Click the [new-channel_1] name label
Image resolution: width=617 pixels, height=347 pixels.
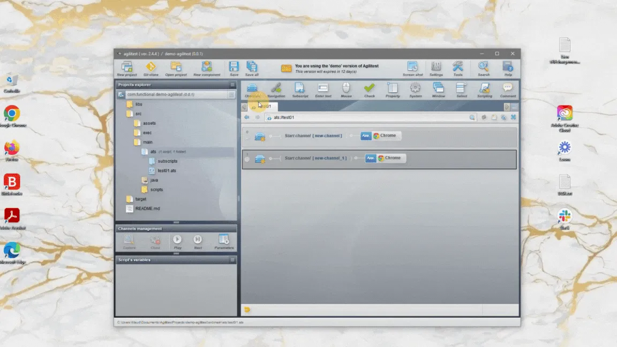tap(330, 158)
